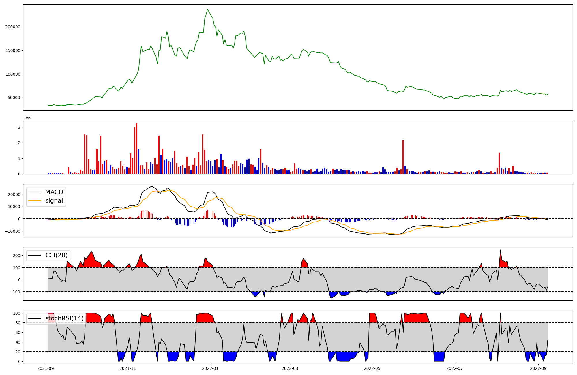Screen dimensions: 577x375
Task: Click the CCI(20) legend label
Action: point(57,255)
